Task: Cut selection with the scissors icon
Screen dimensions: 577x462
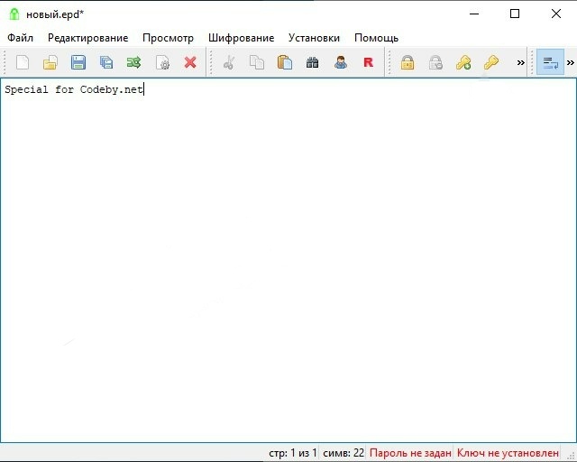Action: click(x=229, y=62)
